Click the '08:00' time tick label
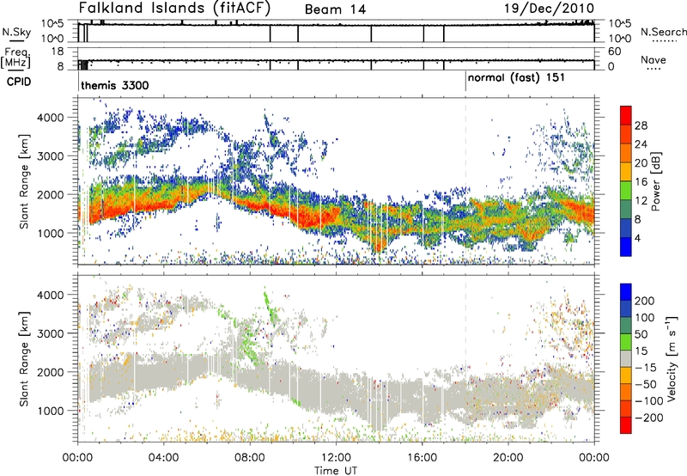Image resolution: width=687 pixels, height=476 pixels. point(250,458)
